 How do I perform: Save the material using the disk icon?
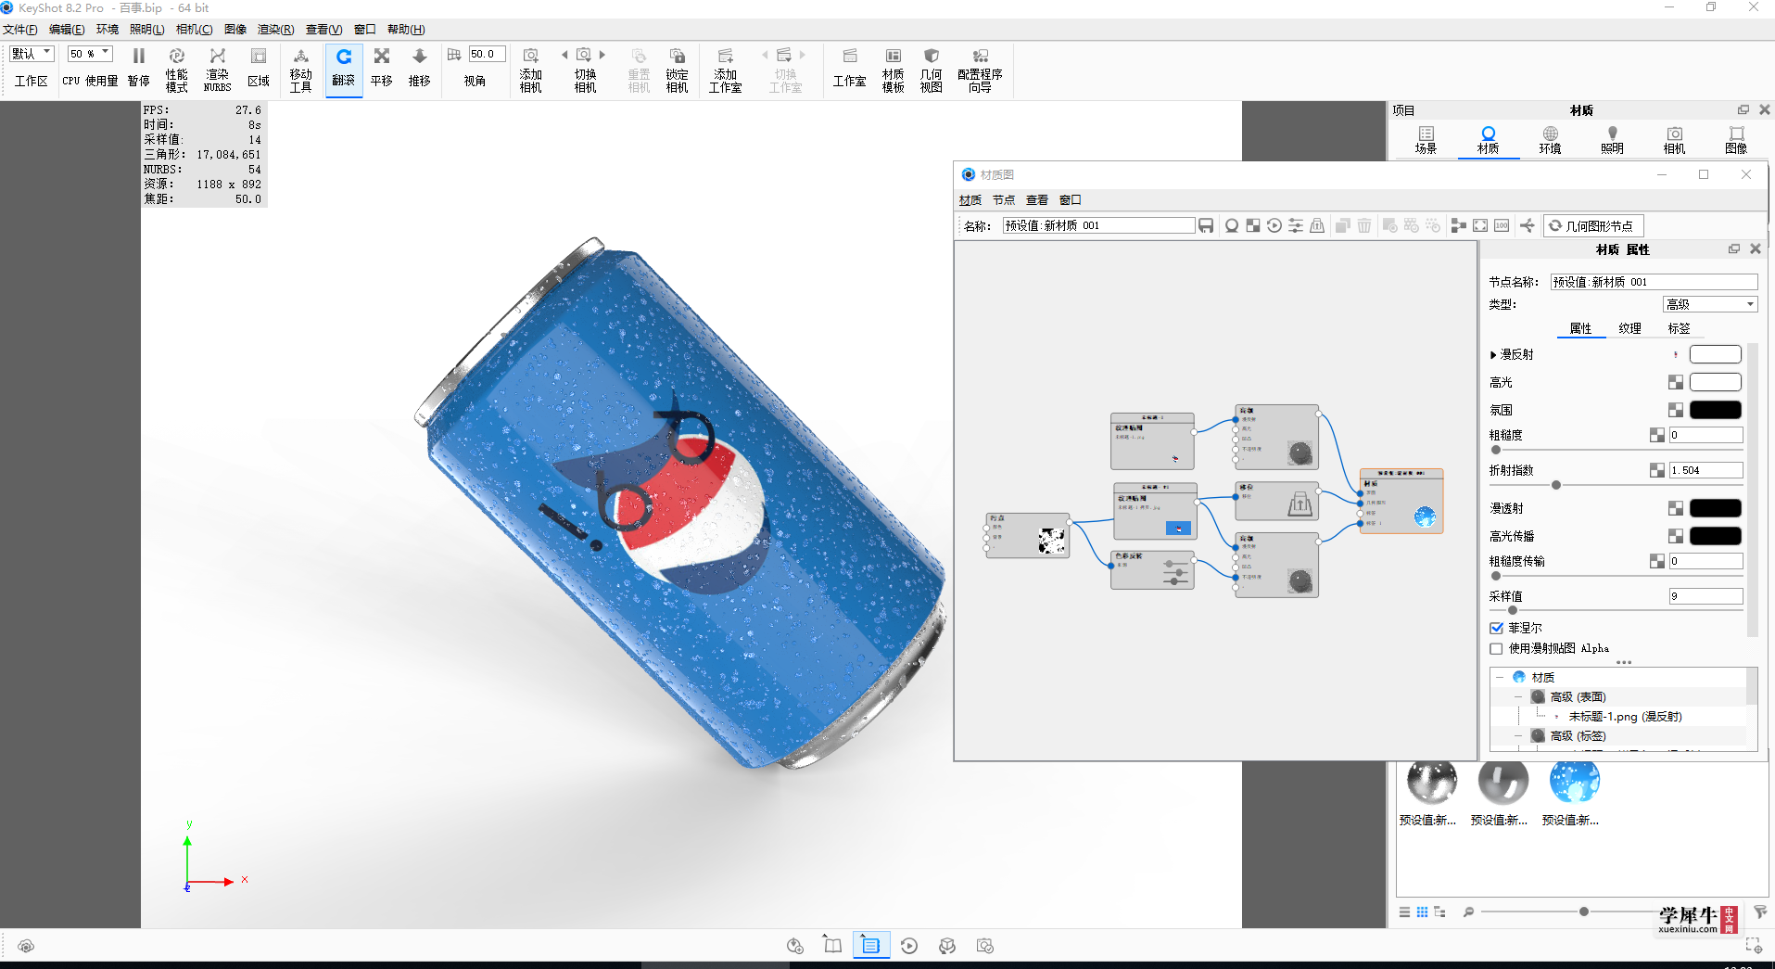(x=1206, y=225)
